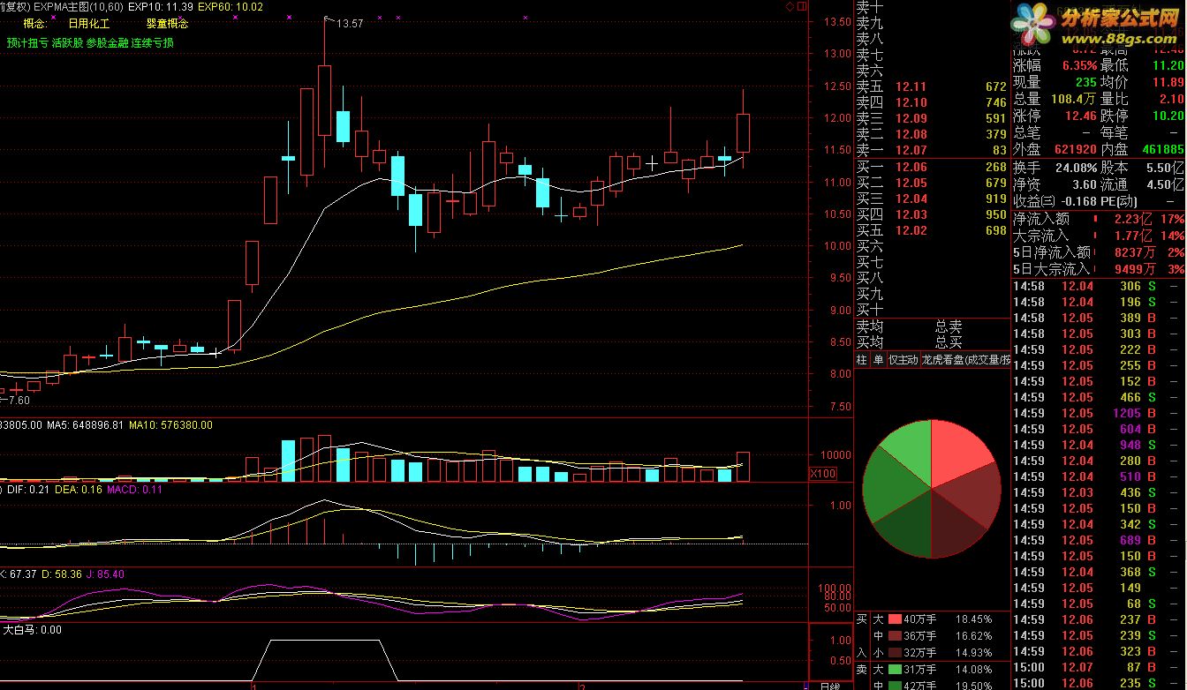Image resolution: width=1187 pixels, height=690 pixels.
Task: Click the 跌停 10.20 value
Action: (x=1168, y=116)
